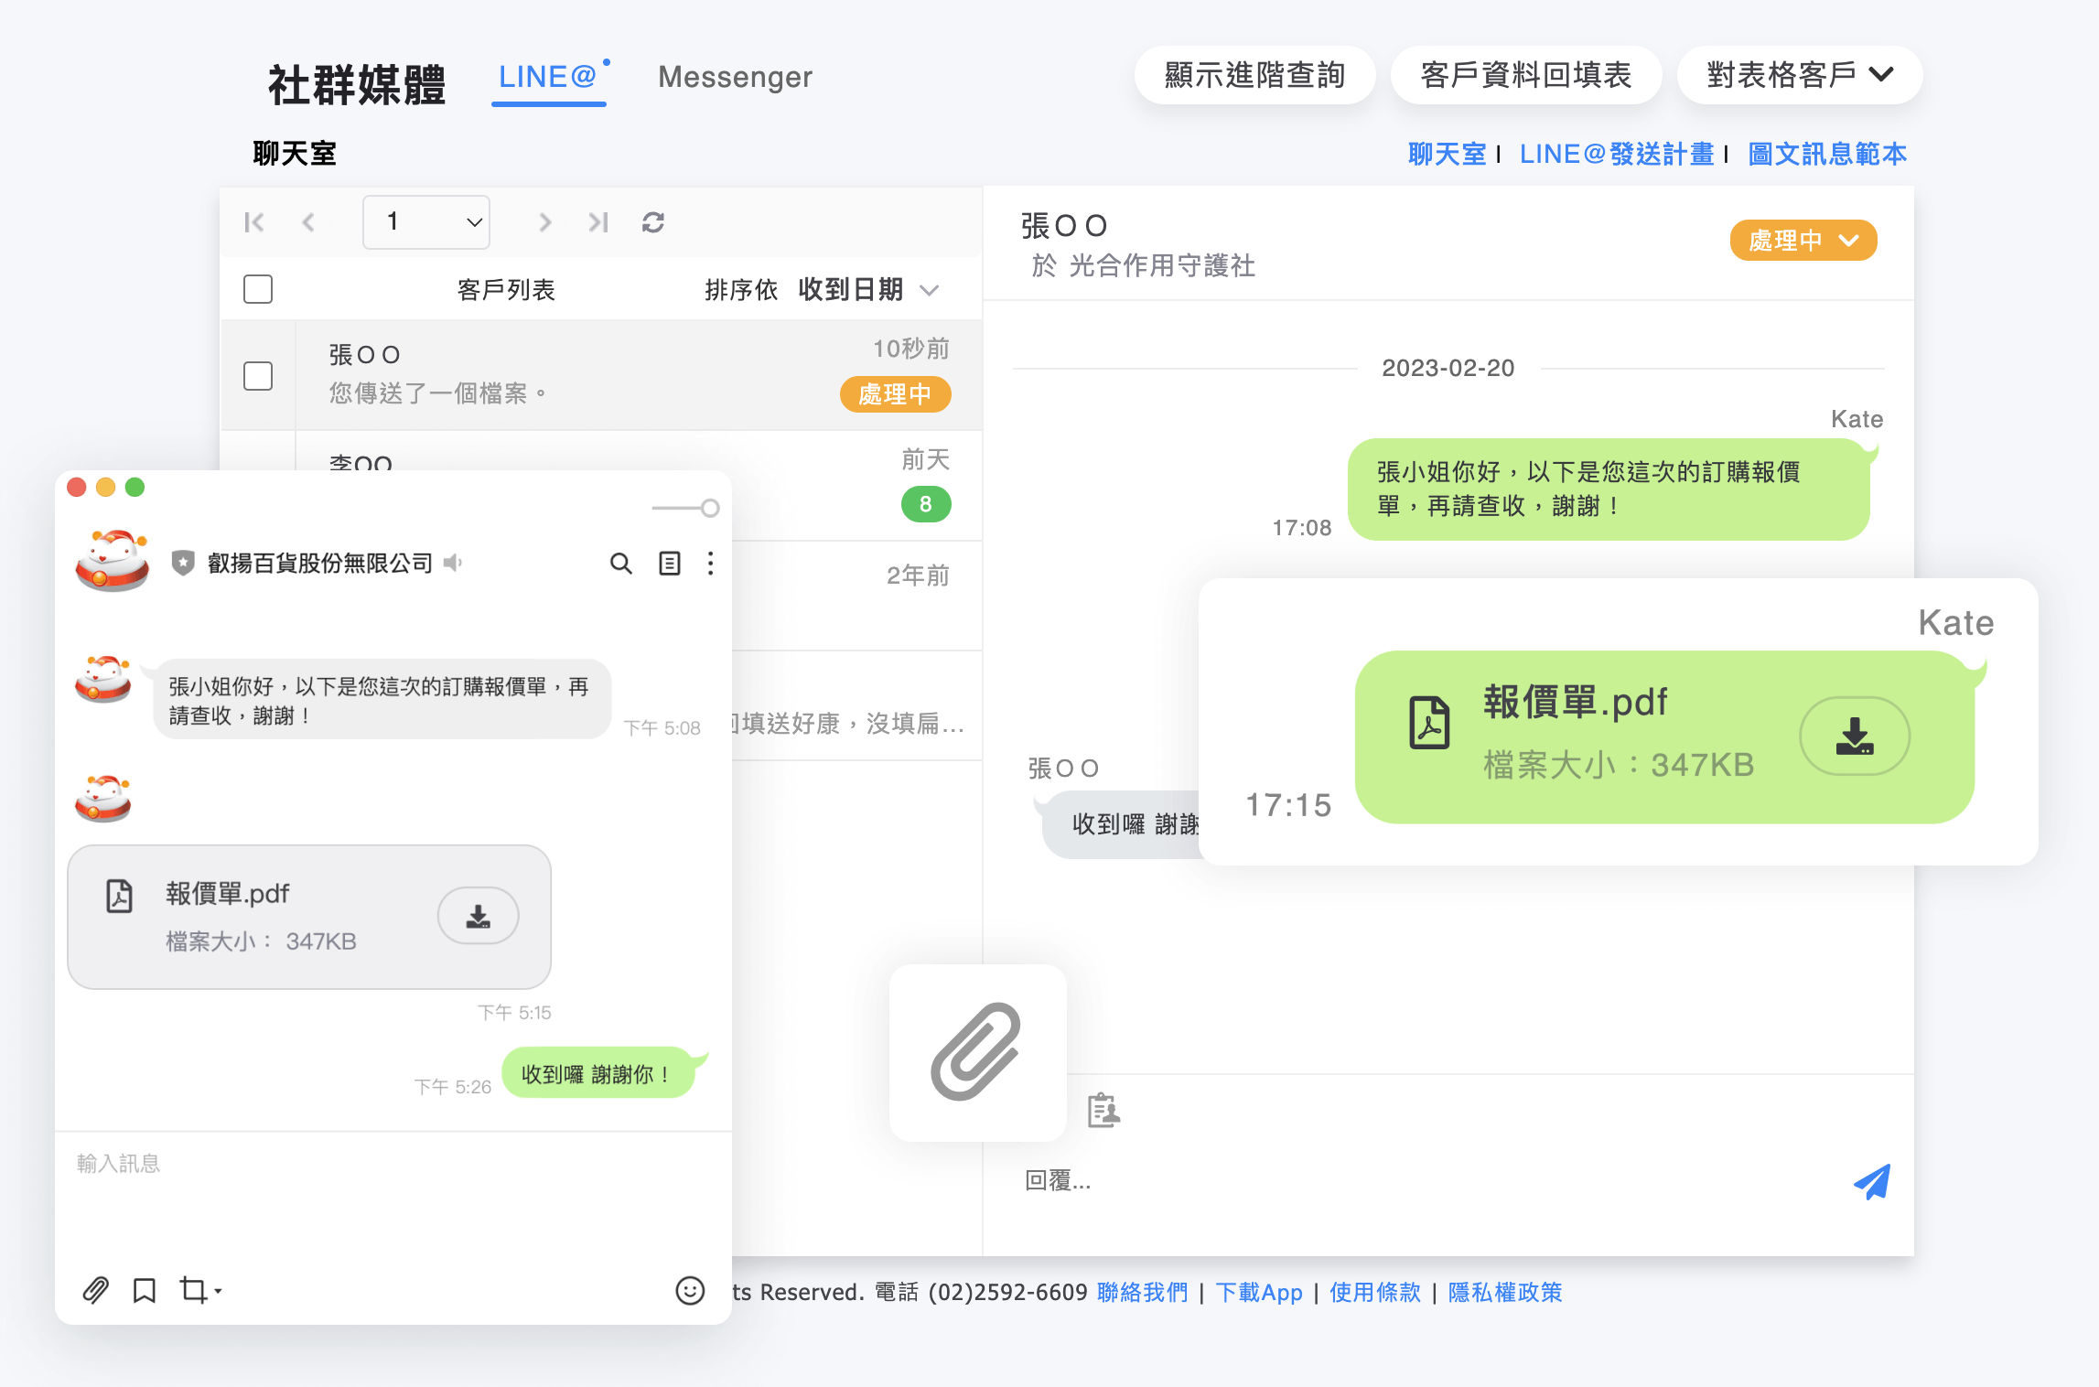Adjust the transparency slider in the LINE window
2099x1387 pixels.
click(x=709, y=508)
